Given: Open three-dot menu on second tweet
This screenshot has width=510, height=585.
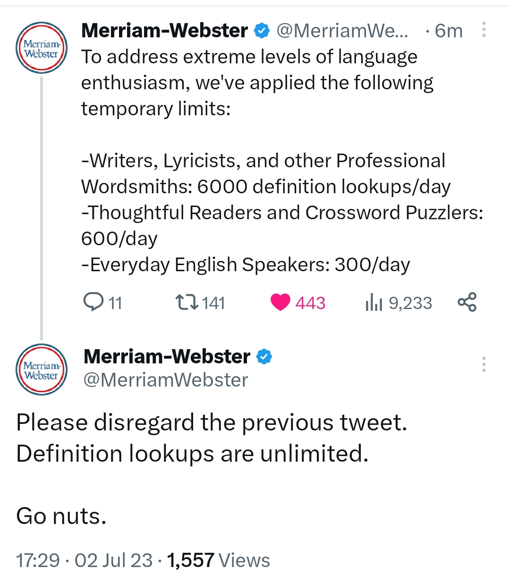Looking at the screenshot, I should click(484, 364).
